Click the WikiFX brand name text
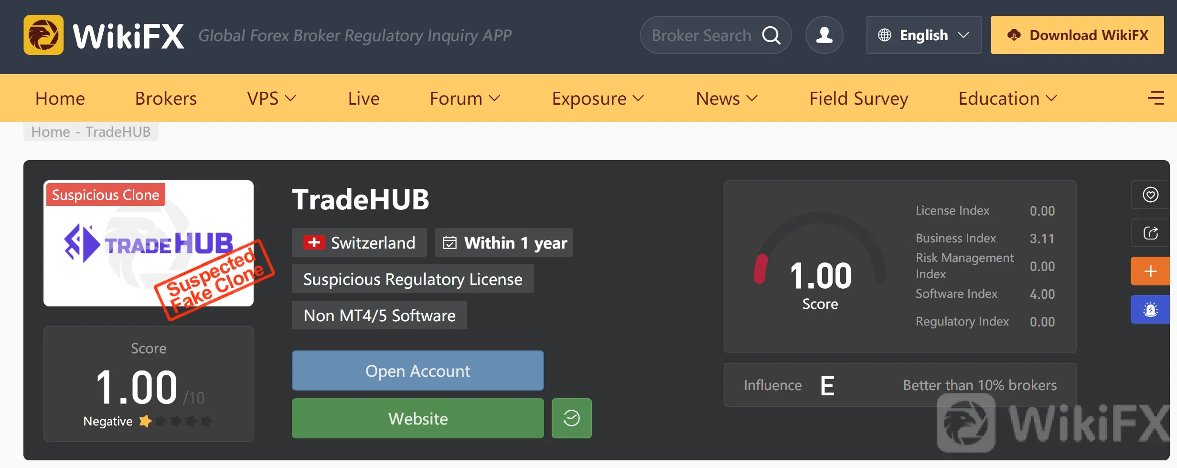The image size is (1177, 468). point(128,36)
